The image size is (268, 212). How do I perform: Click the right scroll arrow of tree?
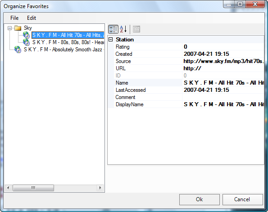(x=100, y=188)
